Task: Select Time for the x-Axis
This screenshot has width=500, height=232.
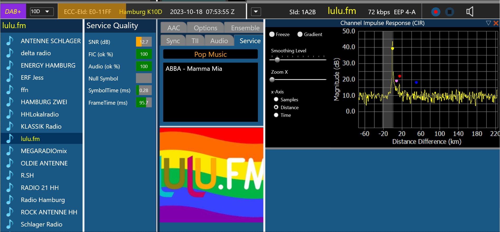Action: tap(276, 115)
